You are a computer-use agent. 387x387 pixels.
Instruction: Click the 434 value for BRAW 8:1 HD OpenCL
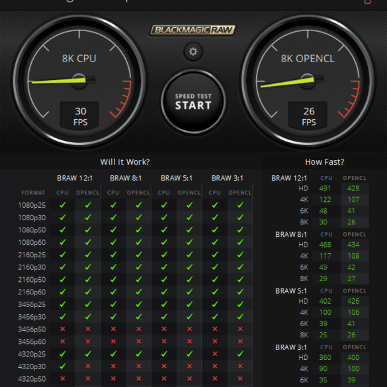coord(353,245)
